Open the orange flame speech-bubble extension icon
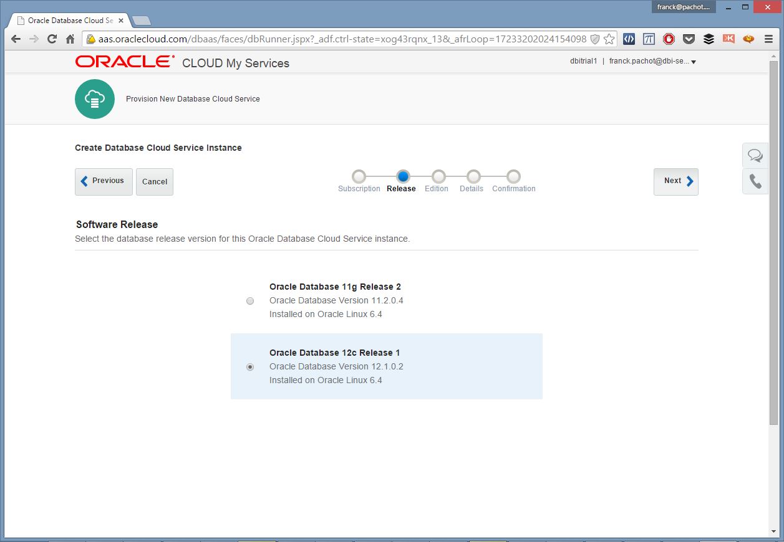Viewport: 784px width, 542px height. pos(748,39)
